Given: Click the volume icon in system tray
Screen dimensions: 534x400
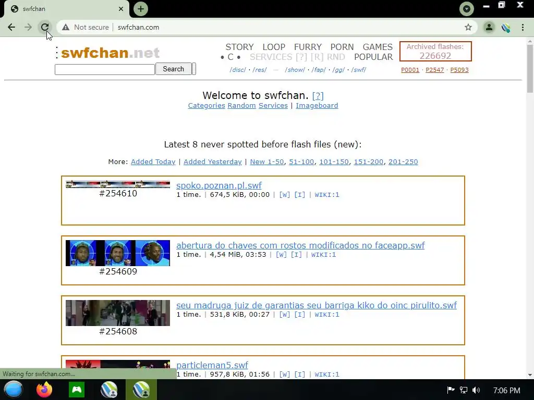Looking at the screenshot, I should click(476, 390).
